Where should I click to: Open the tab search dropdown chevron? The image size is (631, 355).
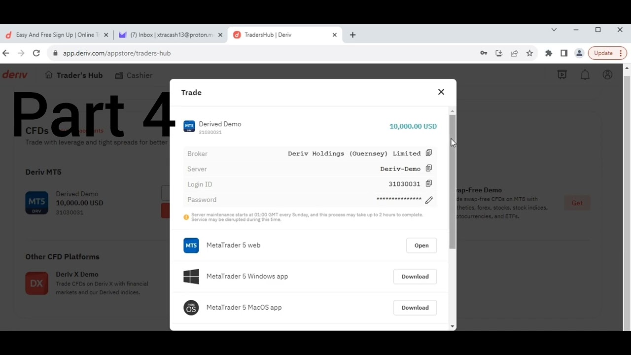554,30
